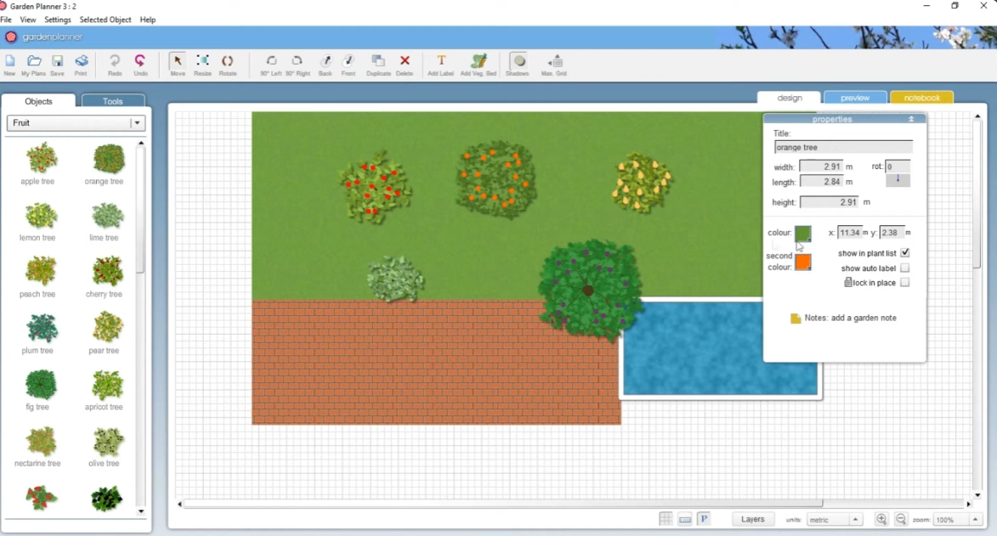Toggle ruler icon in status bar
The height and width of the screenshot is (536, 997).
[685, 520]
